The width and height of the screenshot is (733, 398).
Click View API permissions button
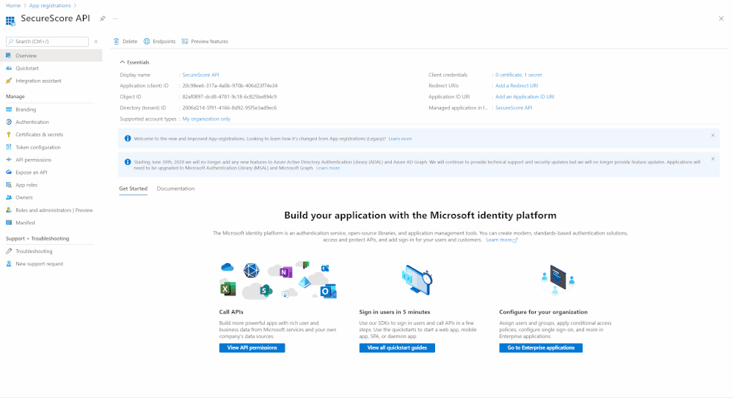point(252,348)
